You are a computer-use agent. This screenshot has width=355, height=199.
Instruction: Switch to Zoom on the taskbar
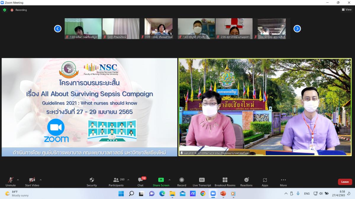click(x=213, y=194)
